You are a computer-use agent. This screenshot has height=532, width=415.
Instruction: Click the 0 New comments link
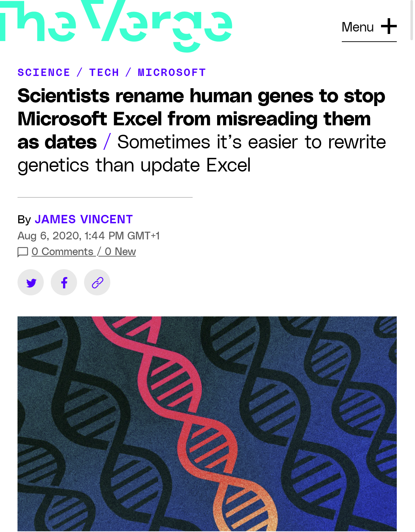coord(120,252)
